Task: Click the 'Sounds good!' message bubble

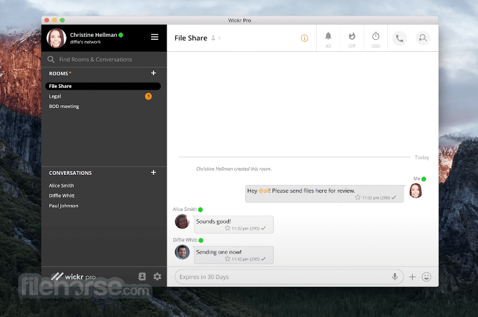Action: point(233,224)
